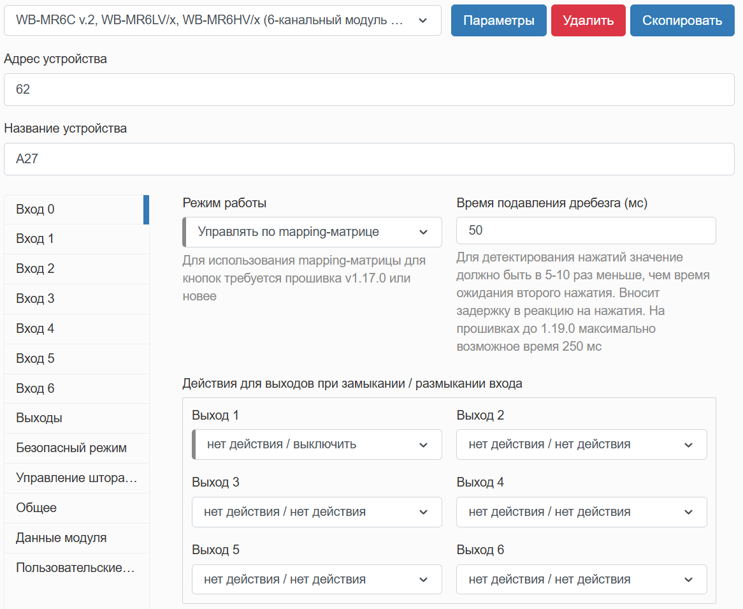Select the Вход 3 tab
Viewport: 743px width, 609px height.
coord(76,299)
